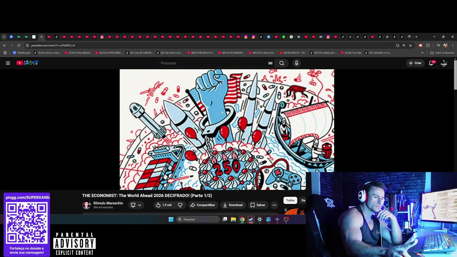Click the video player artwork area
This screenshot has height=257, width=457.
pos(227,129)
